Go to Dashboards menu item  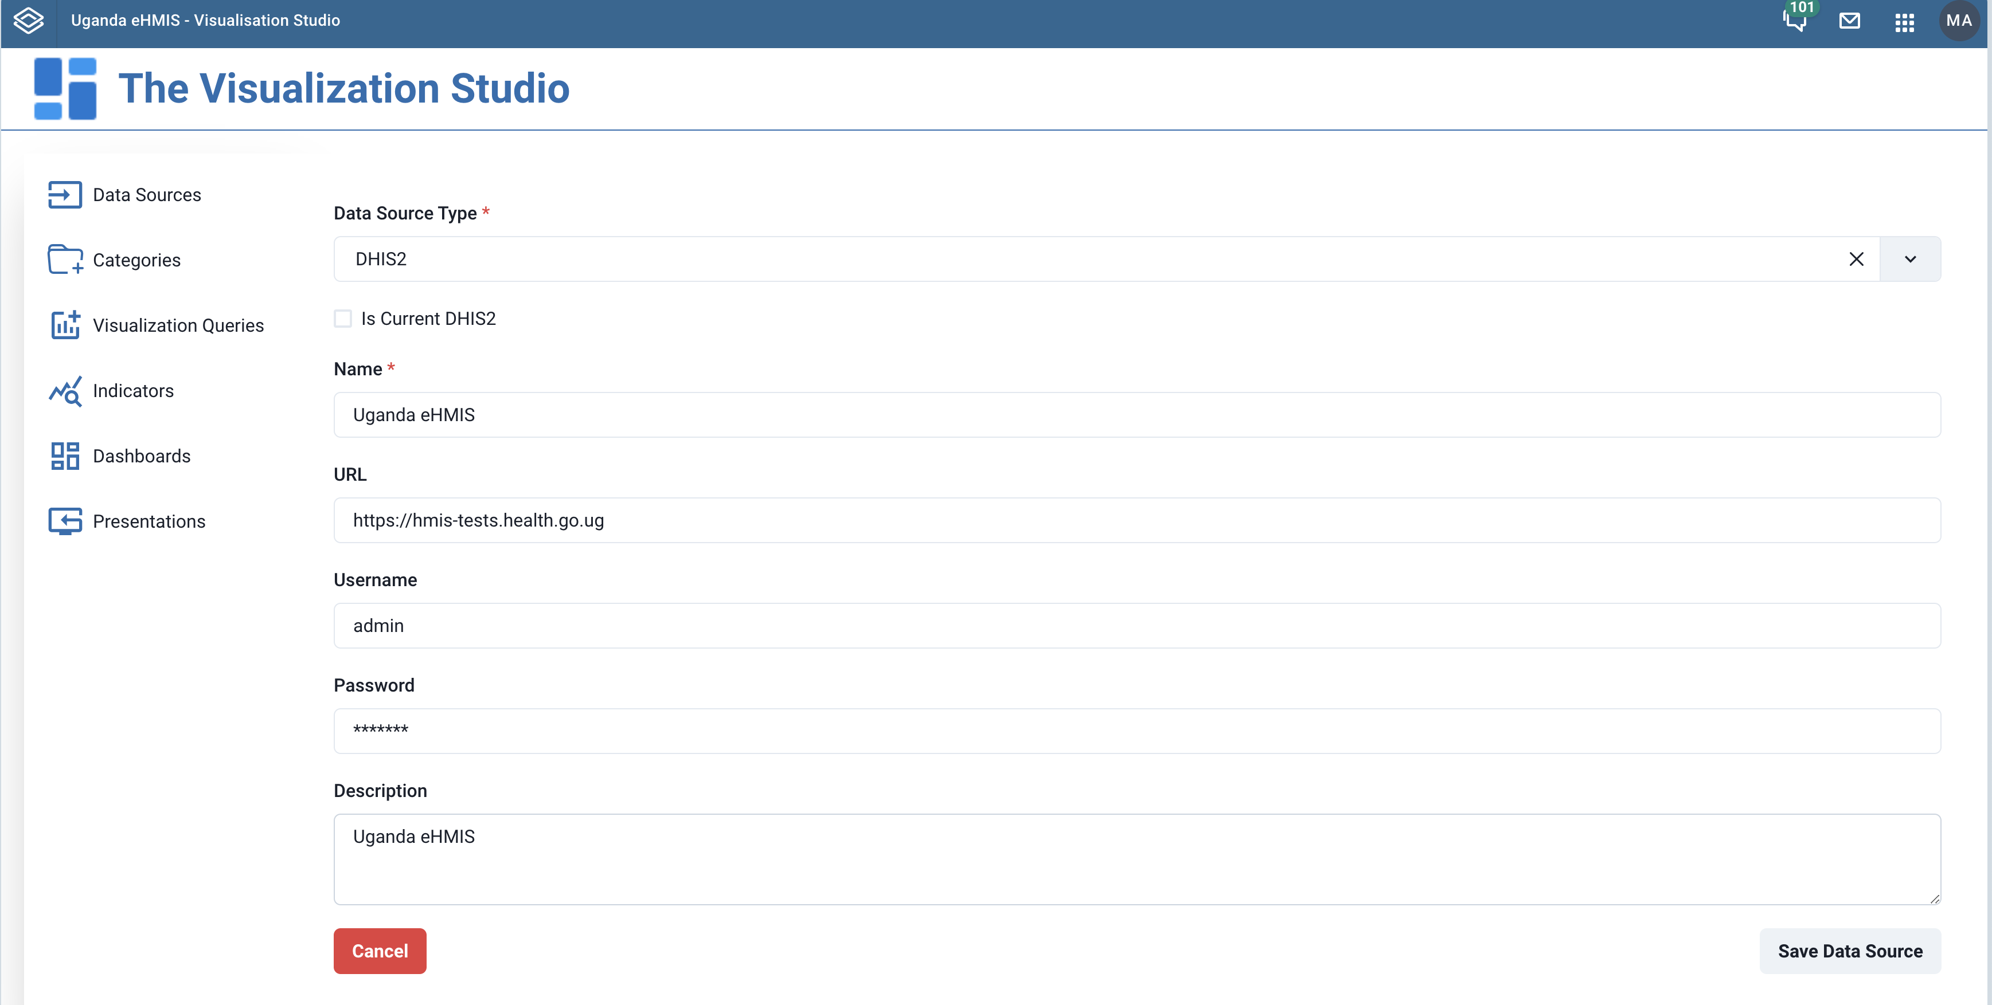[142, 456]
